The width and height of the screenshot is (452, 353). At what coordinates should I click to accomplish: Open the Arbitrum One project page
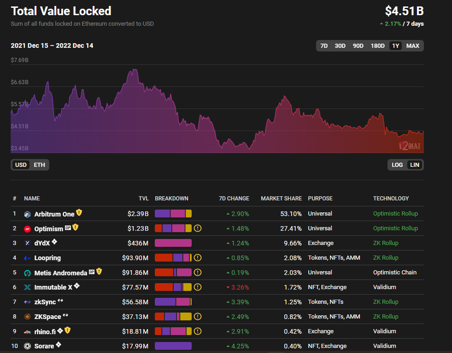click(x=54, y=215)
